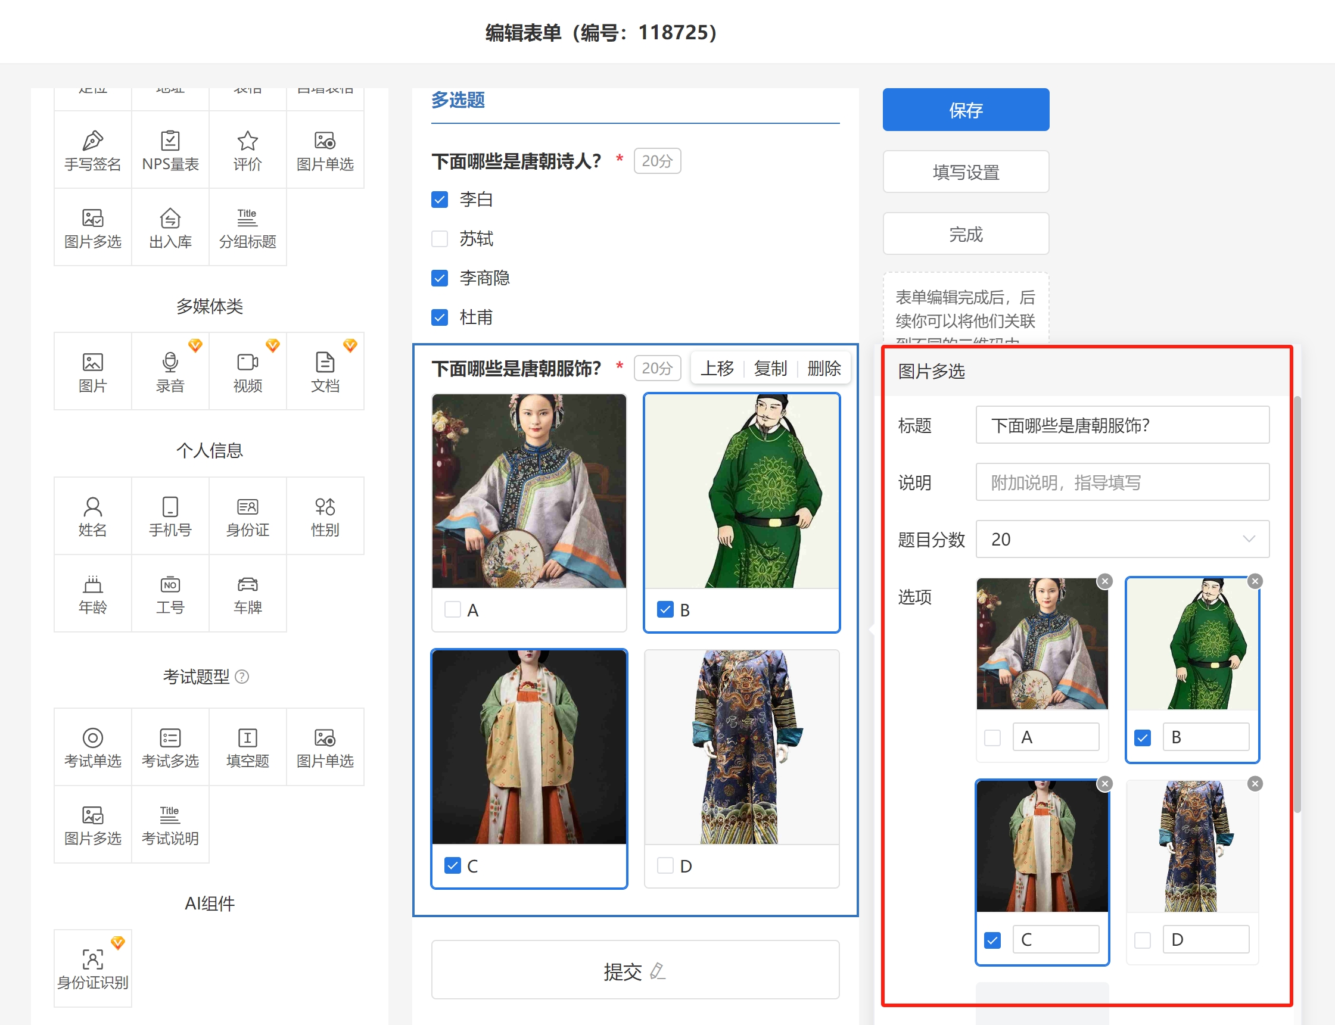Screen dimensions: 1335x1025
Task: Check the 苏轼 answer option
Action: pos(439,239)
